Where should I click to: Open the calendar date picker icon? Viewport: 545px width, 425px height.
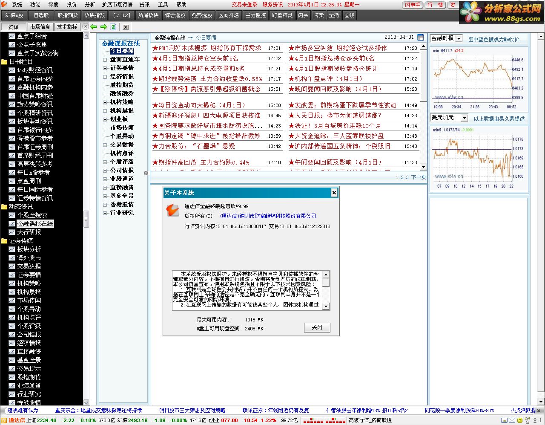[421, 38]
